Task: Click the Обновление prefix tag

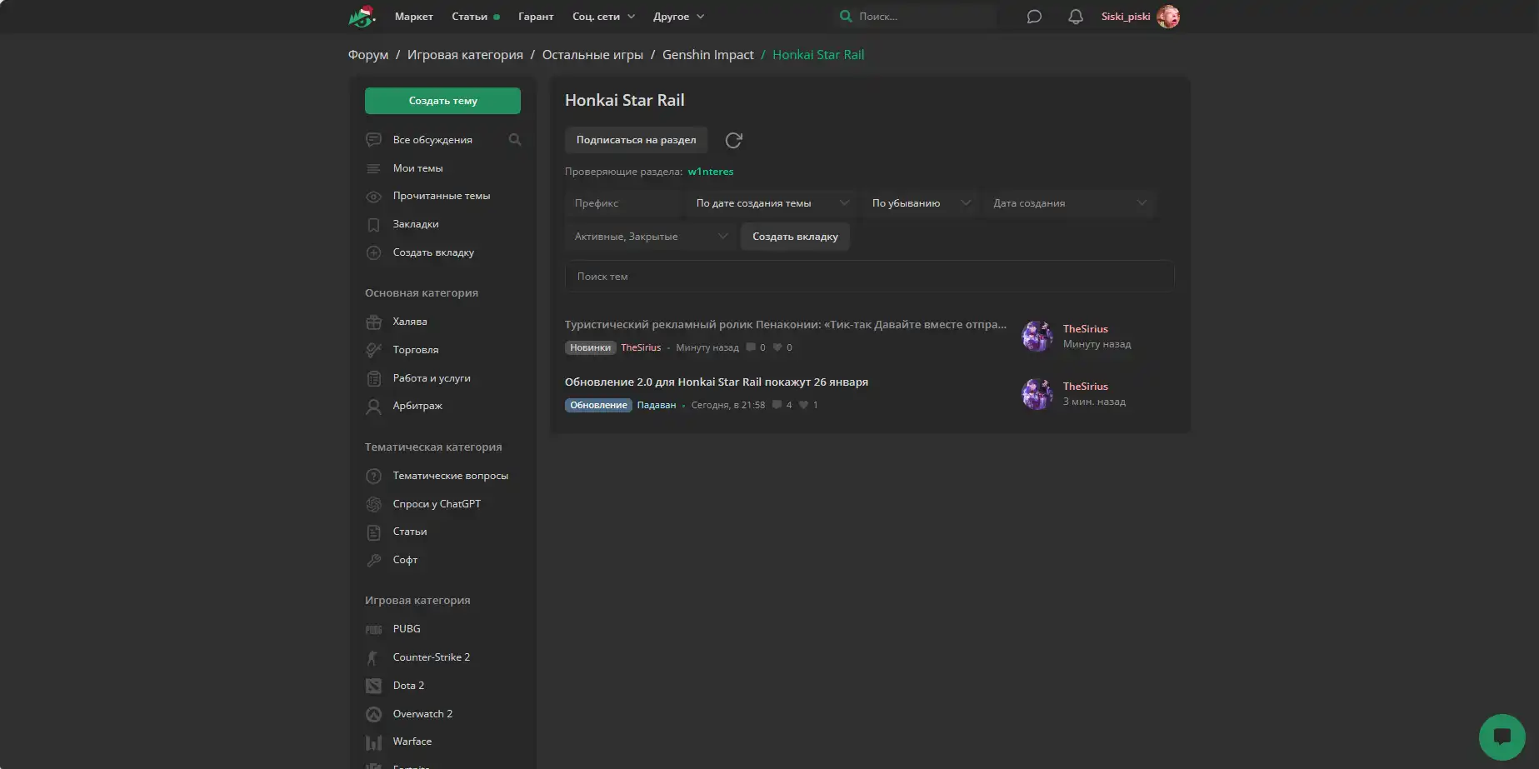Action: pyautogui.click(x=598, y=405)
